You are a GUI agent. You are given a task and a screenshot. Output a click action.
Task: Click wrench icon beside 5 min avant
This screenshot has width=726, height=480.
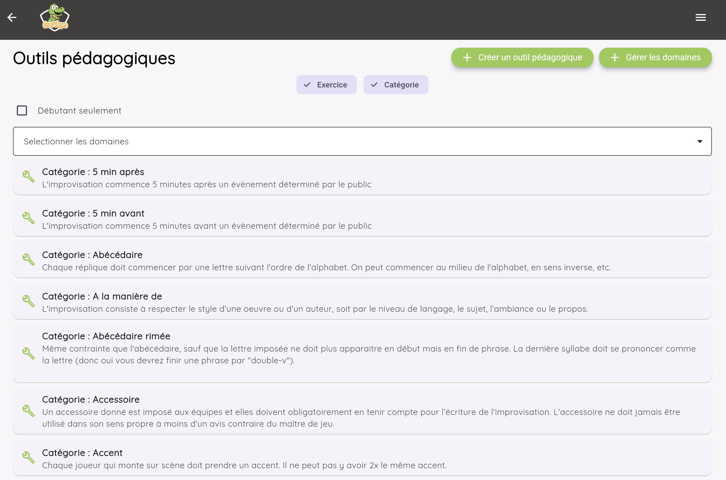tap(29, 218)
